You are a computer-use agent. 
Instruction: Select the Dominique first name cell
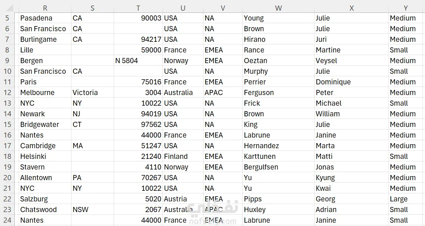coord(351,82)
